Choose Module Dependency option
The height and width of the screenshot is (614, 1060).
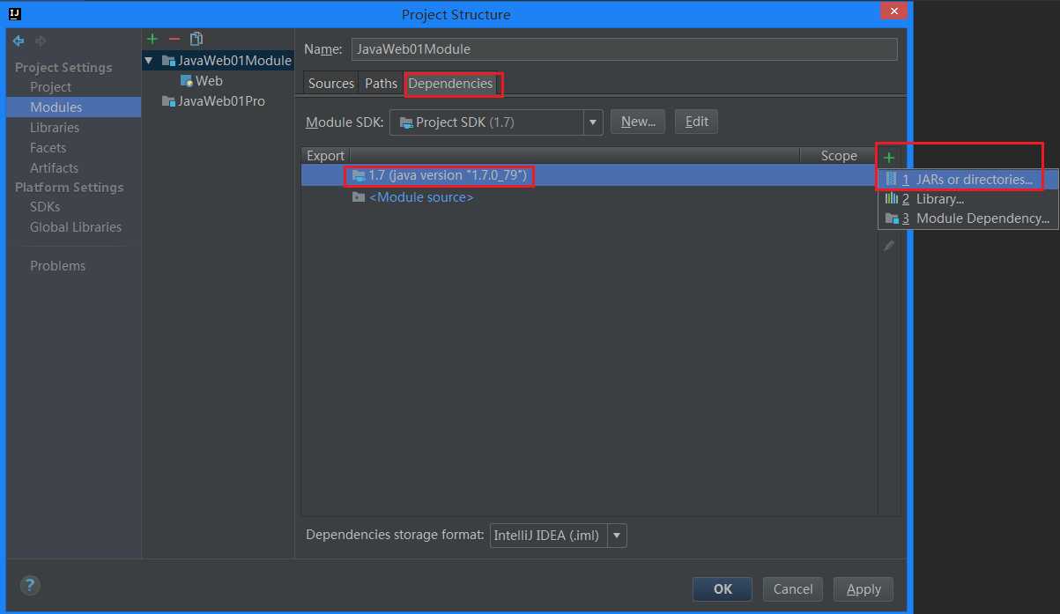point(967,218)
